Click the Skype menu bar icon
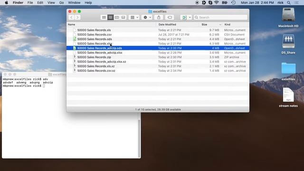 point(210,3)
